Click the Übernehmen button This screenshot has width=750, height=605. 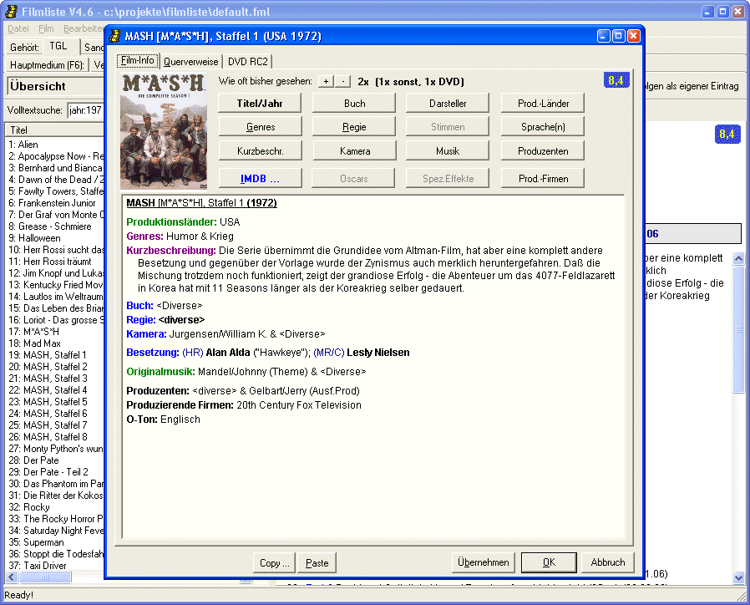483,562
